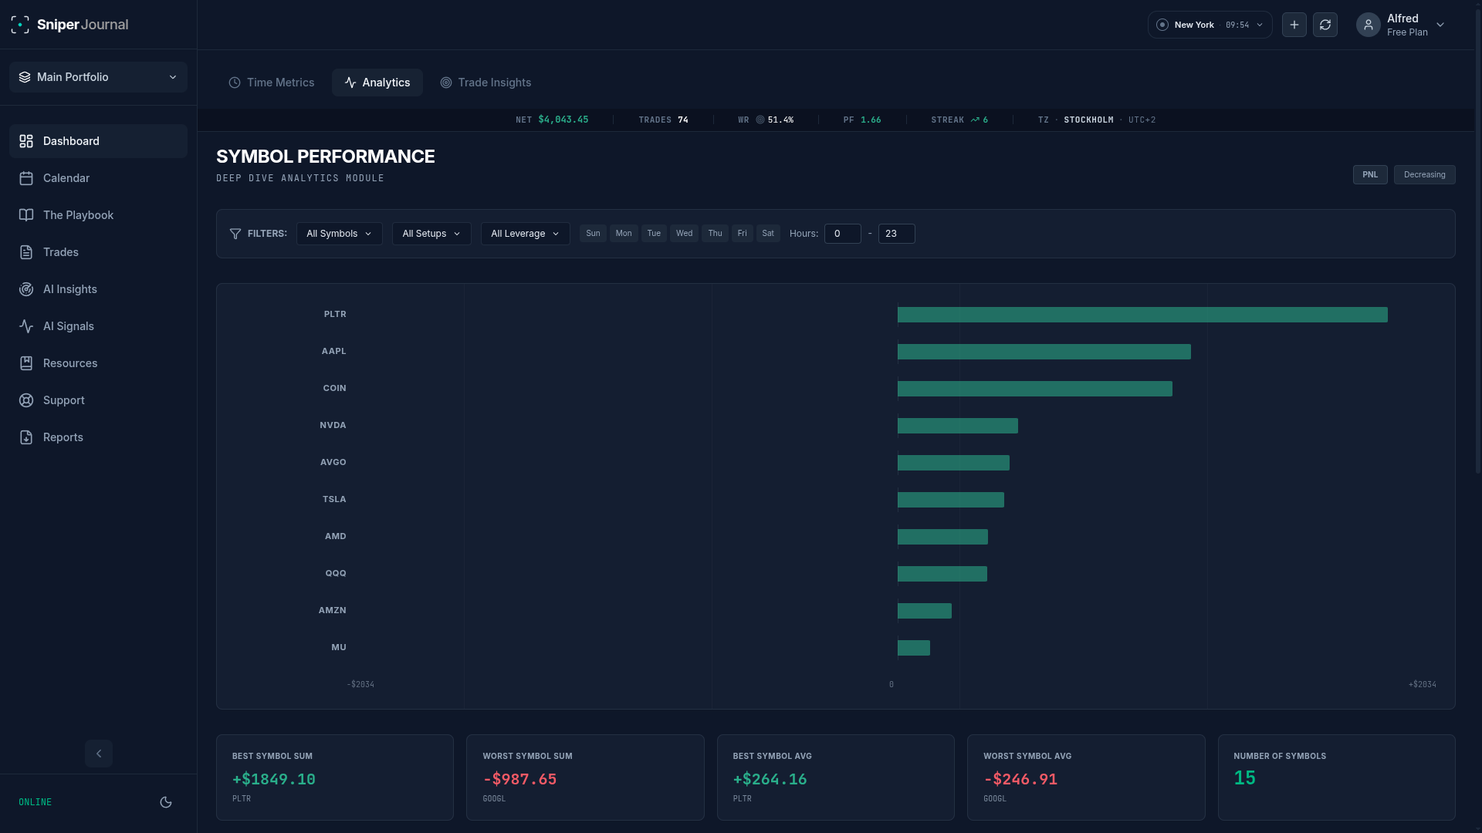
Task: Toggle the Thu day filter
Action: coord(716,233)
